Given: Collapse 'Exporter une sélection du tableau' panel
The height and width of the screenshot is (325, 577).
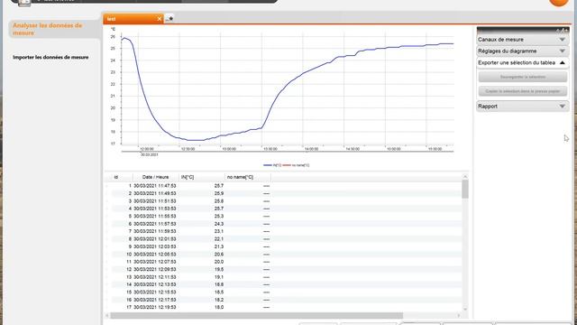Looking at the screenshot, I should [x=522, y=63].
